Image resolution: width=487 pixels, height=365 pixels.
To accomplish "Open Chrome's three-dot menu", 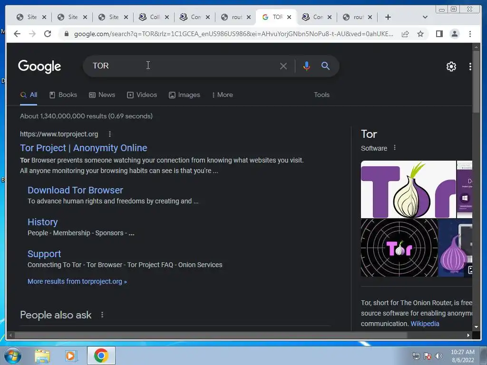I will (x=470, y=34).
